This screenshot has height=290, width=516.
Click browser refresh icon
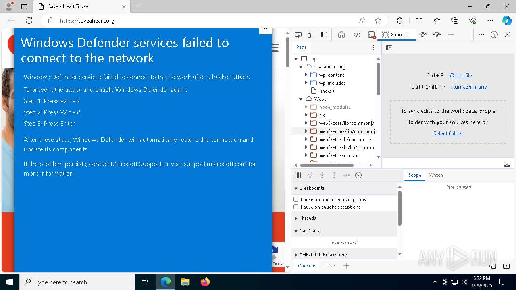coord(29,21)
